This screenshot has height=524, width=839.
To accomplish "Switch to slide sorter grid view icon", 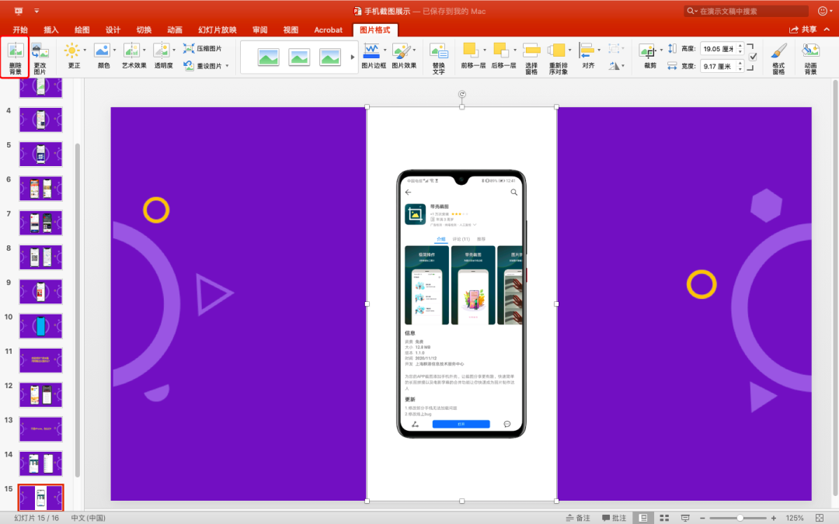I will tap(664, 518).
